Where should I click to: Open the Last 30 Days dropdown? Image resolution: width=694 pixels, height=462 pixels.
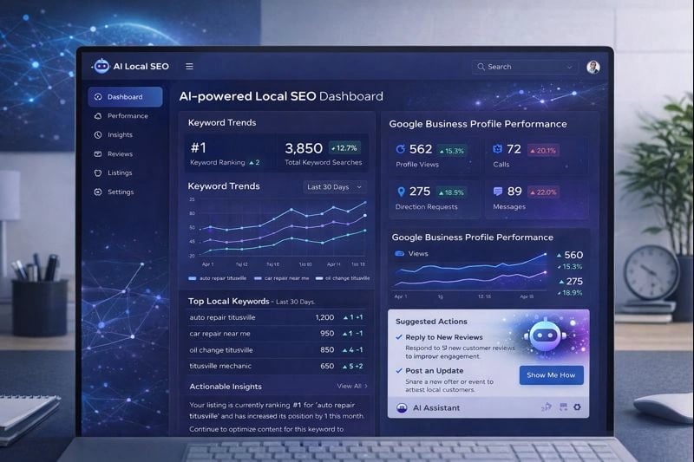click(x=334, y=187)
